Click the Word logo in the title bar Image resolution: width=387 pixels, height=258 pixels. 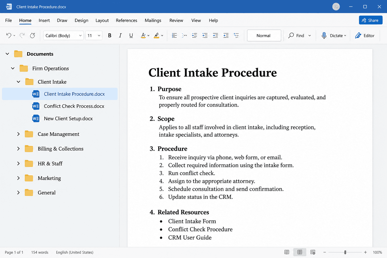click(x=9, y=7)
